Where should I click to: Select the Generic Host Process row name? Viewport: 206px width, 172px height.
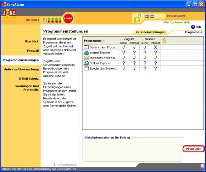(x=103, y=47)
